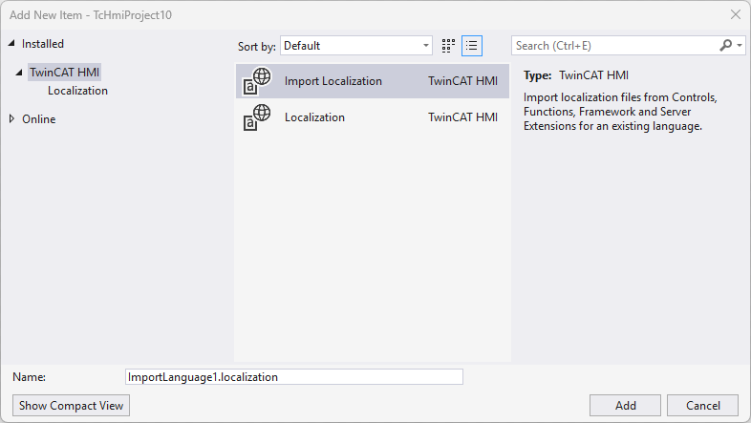Expand the Online tree node

point(12,118)
